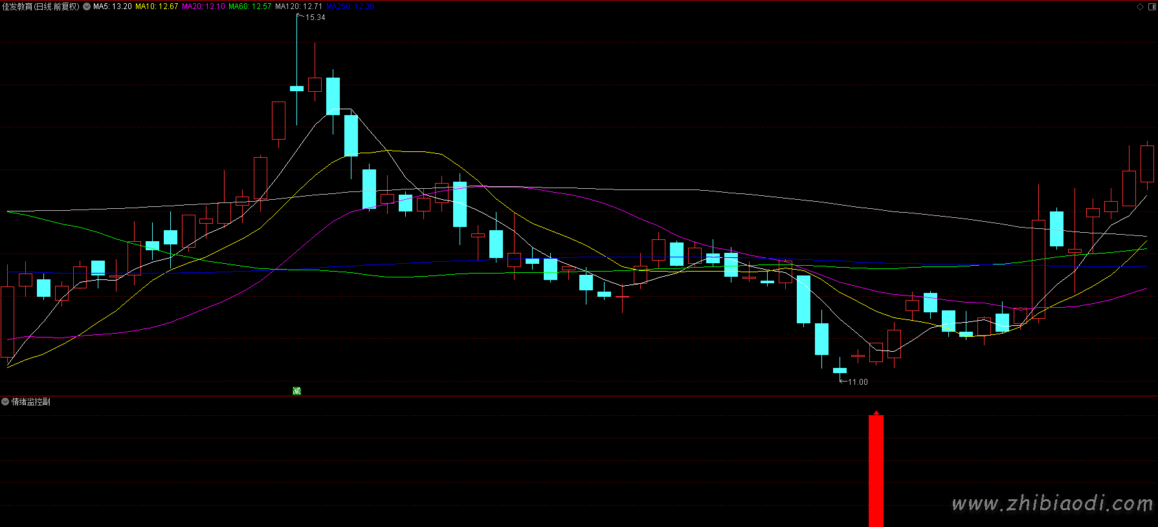The image size is (1158, 527).
Task: Click the www.zhibiaodi.com watermark
Action: point(1052,503)
